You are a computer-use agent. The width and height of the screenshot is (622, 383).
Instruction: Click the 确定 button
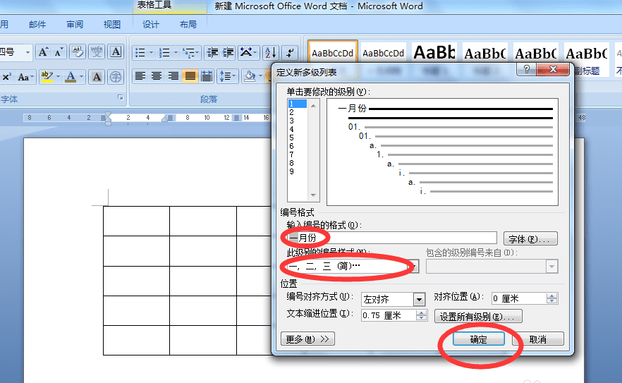coord(479,339)
